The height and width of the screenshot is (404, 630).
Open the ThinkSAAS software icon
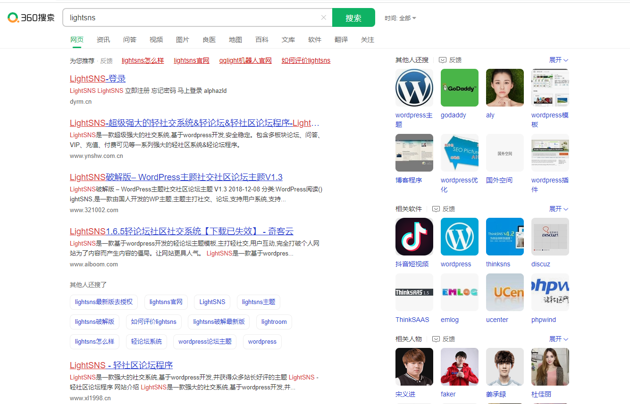tap(414, 292)
